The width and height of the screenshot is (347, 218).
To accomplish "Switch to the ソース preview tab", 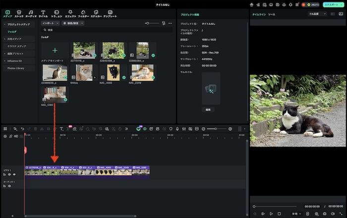I will point(272,15).
